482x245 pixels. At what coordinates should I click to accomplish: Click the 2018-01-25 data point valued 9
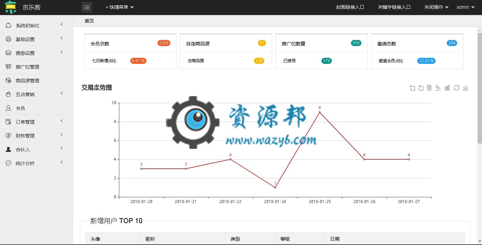point(319,112)
